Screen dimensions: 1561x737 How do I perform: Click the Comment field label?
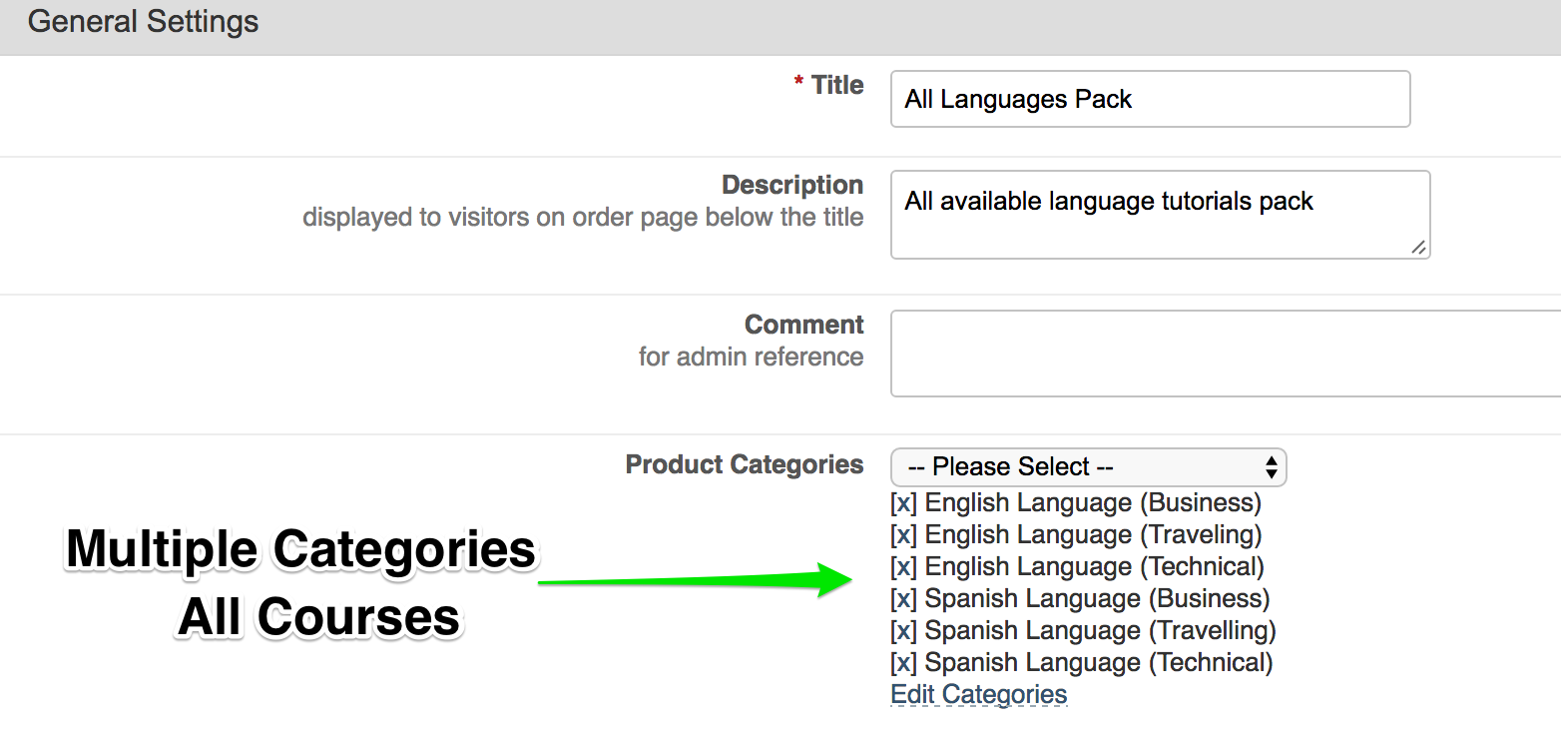803,326
